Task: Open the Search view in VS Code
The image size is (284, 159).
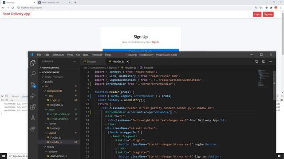Action: click(33, 74)
